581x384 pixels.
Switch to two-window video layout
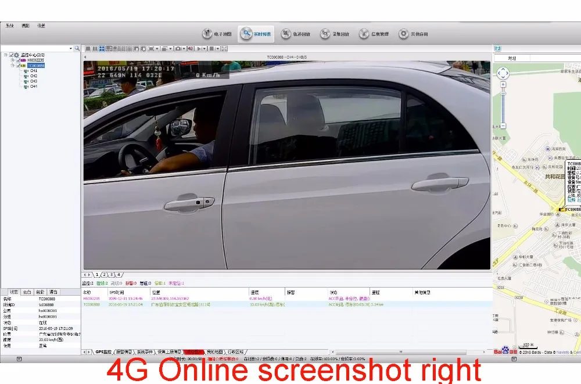[x=95, y=49]
